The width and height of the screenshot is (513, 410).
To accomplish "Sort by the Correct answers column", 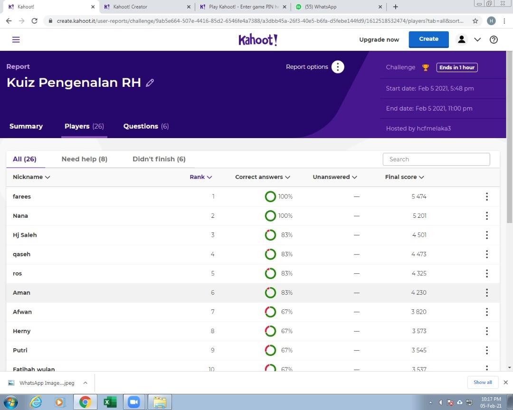I will (x=262, y=177).
